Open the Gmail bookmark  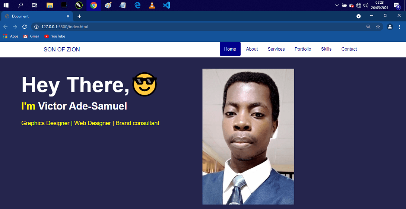pyautogui.click(x=31, y=36)
